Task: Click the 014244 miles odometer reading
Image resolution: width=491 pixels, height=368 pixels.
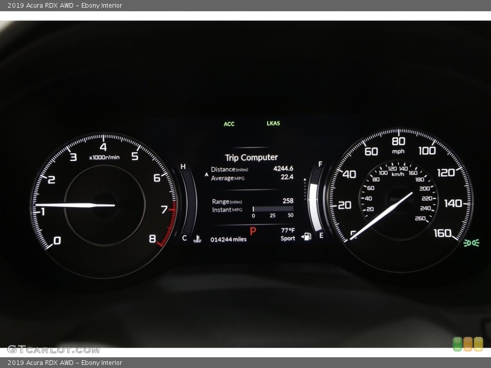Action: pos(228,239)
